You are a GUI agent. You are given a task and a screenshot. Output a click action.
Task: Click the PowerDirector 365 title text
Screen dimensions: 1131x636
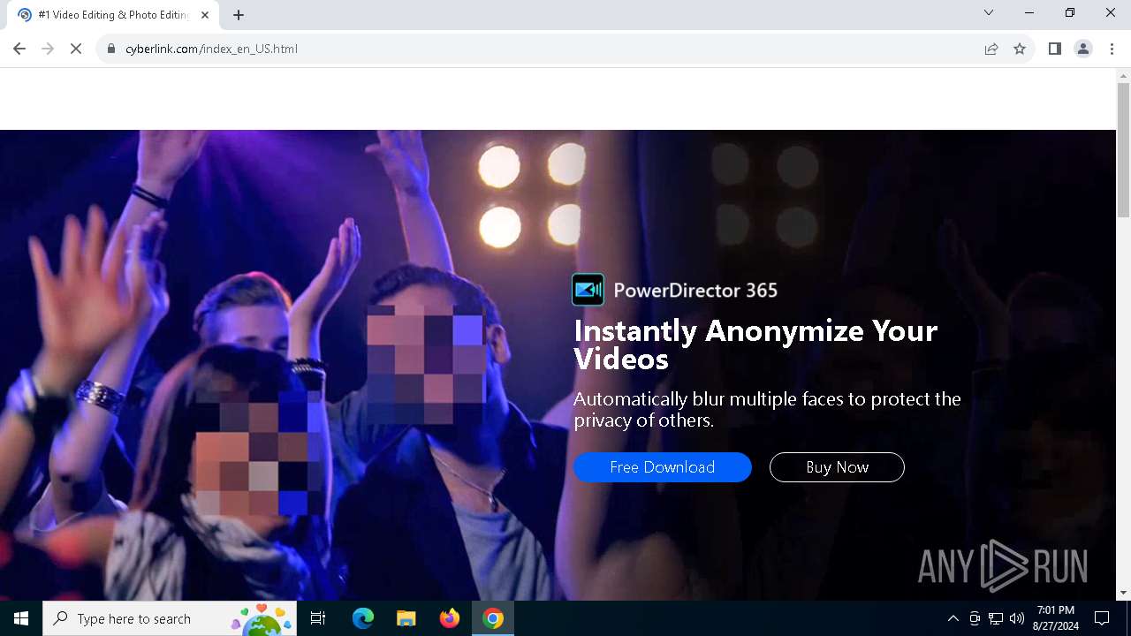[695, 290]
